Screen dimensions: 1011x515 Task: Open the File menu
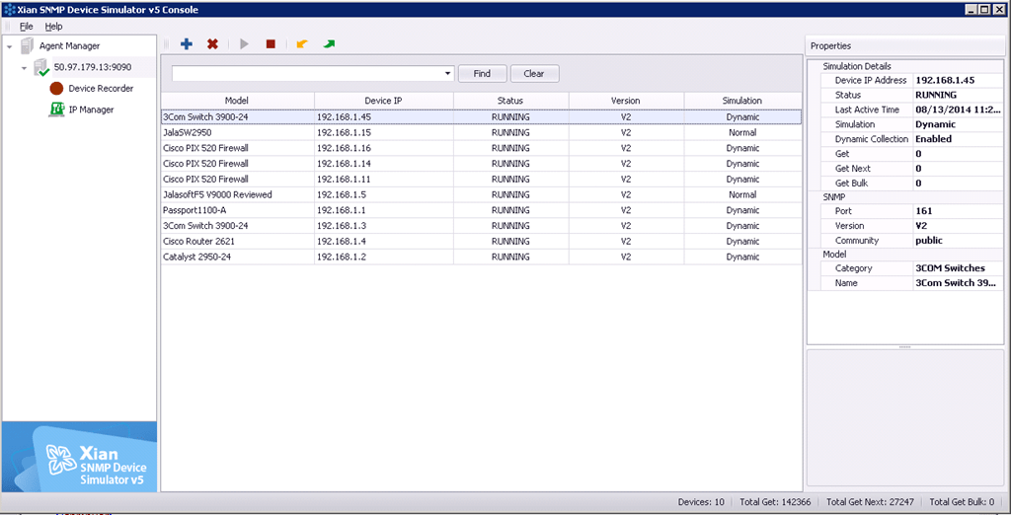[27, 27]
